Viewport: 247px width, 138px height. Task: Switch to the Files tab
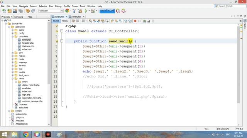(30, 17)
